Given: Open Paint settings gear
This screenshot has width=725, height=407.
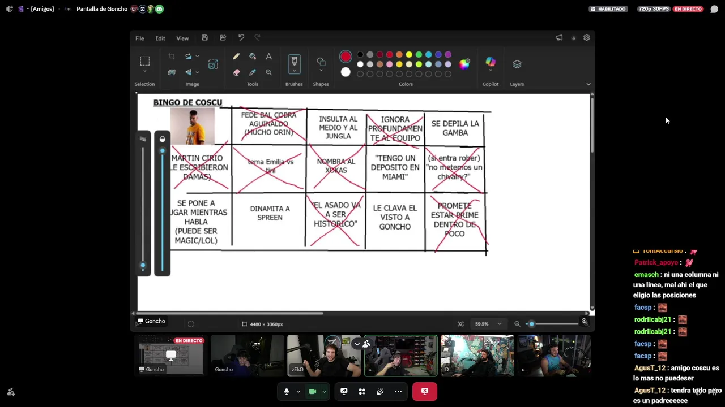Looking at the screenshot, I should (x=587, y=38).
